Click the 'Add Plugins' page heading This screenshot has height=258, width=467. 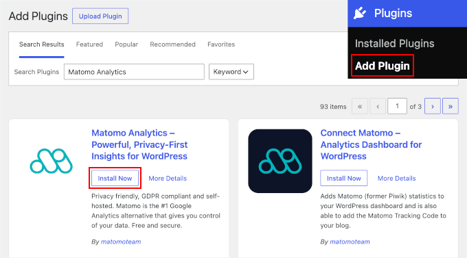[38, 16]
